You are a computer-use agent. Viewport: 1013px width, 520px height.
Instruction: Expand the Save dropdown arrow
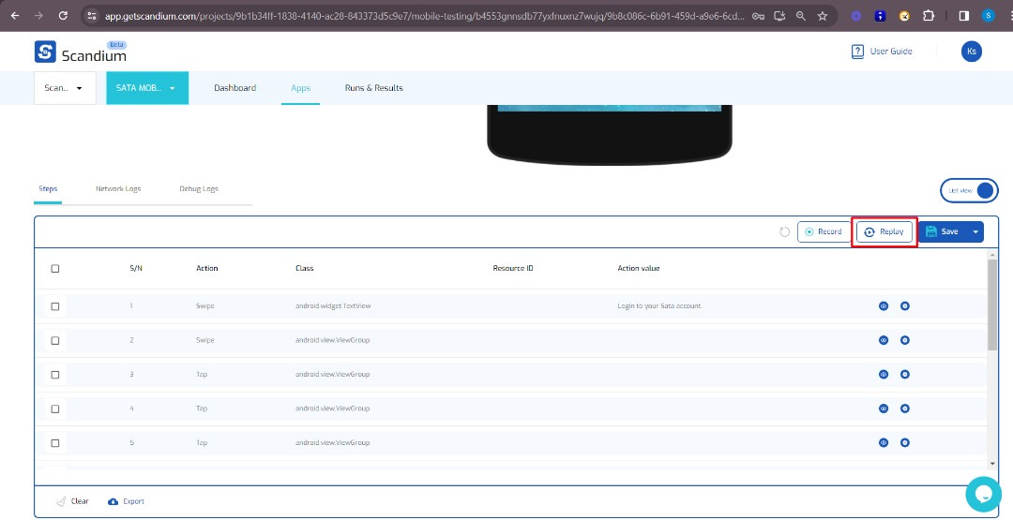point(975,231)
